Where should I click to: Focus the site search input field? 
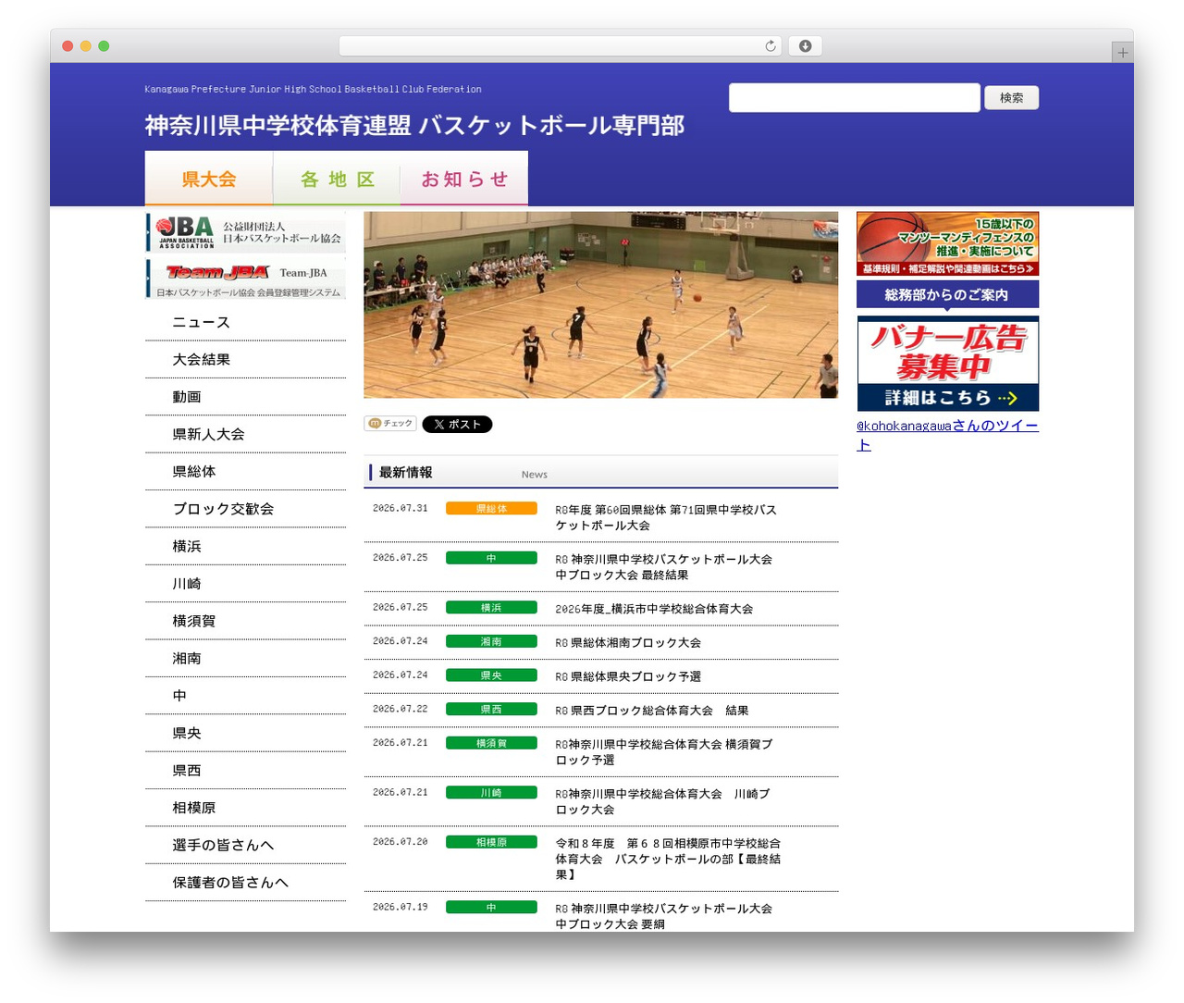(x=854, y=98)
